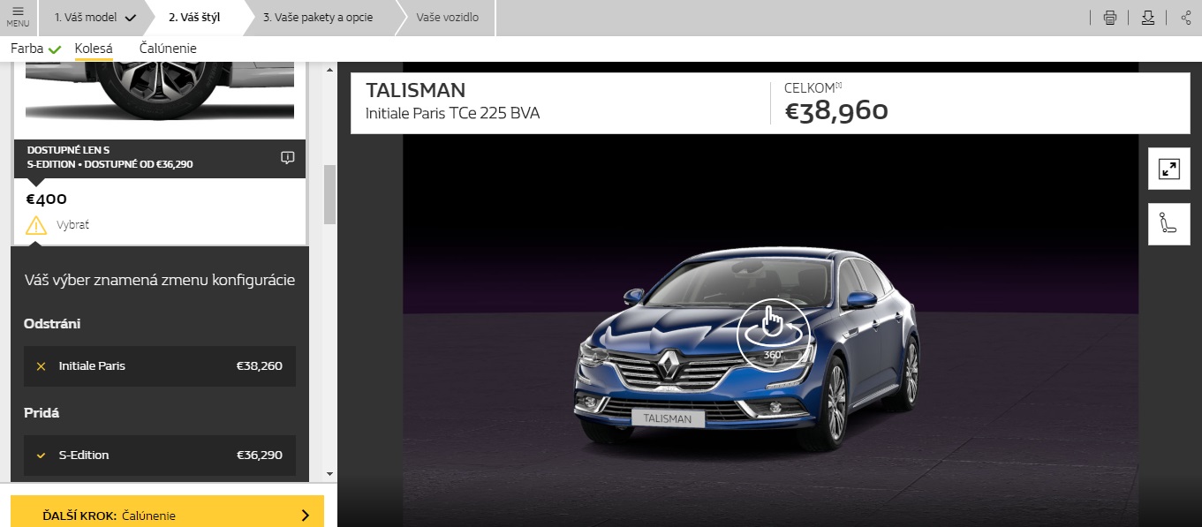The width and height of the screenshot is (1202, 527).
Task: Click the download icon
Action: pos(1148,18)
